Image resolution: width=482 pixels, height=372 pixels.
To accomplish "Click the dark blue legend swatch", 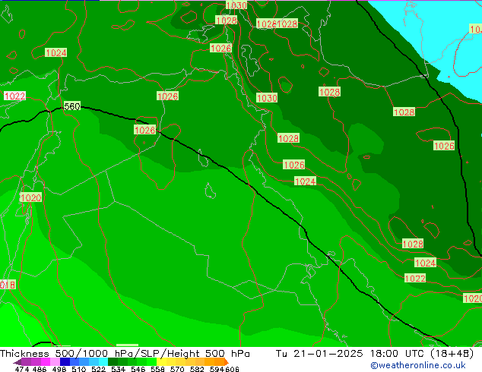I will pyautogui.click(x=65, y=361).
